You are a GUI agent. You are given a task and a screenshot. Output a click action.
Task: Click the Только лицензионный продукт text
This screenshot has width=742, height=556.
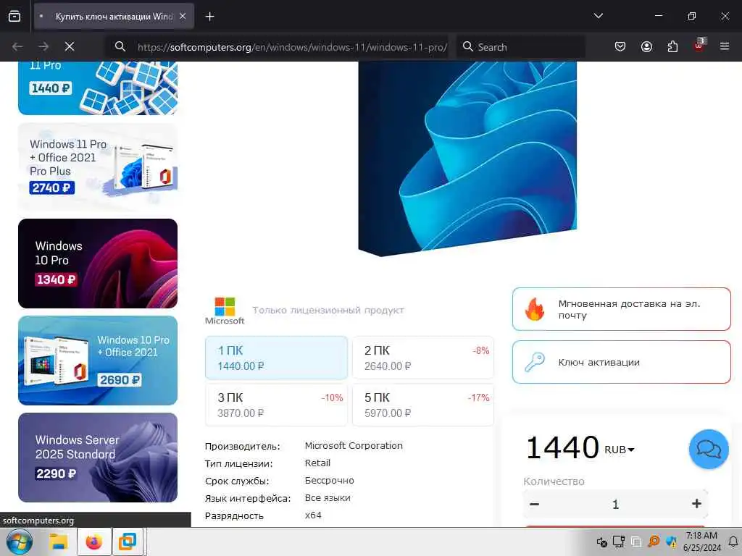point(328,310)
